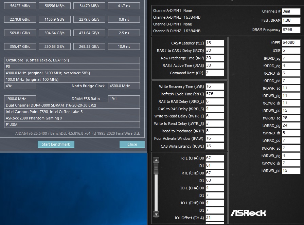Select the Refresh Cycle Time (tRFC) field
The image size is (304, 225).
click(x=215, y=94)
